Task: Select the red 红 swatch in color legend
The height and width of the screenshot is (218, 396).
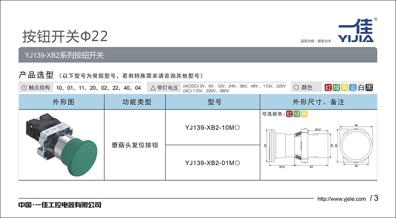Action: coord(329,87)
